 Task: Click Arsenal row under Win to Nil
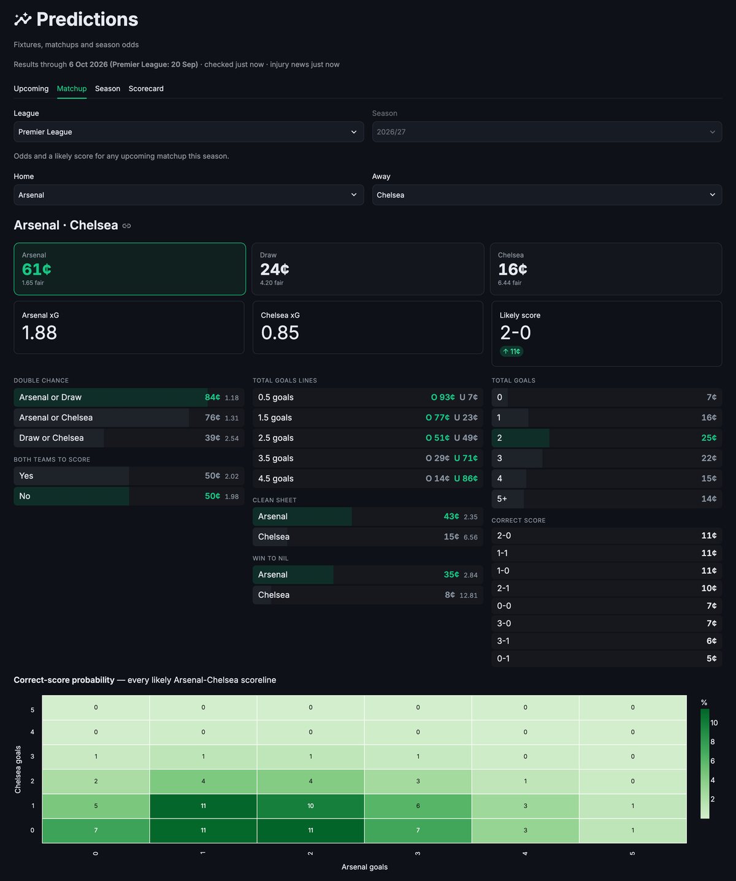(368, 574)
